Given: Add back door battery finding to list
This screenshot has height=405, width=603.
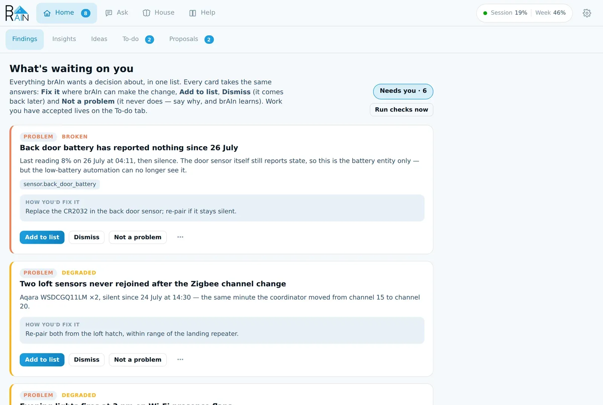Looking at the screenshot, I should [x=42, y=237].
